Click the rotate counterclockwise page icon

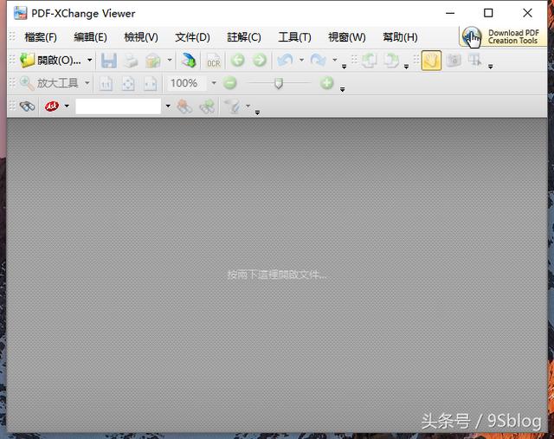369,61
